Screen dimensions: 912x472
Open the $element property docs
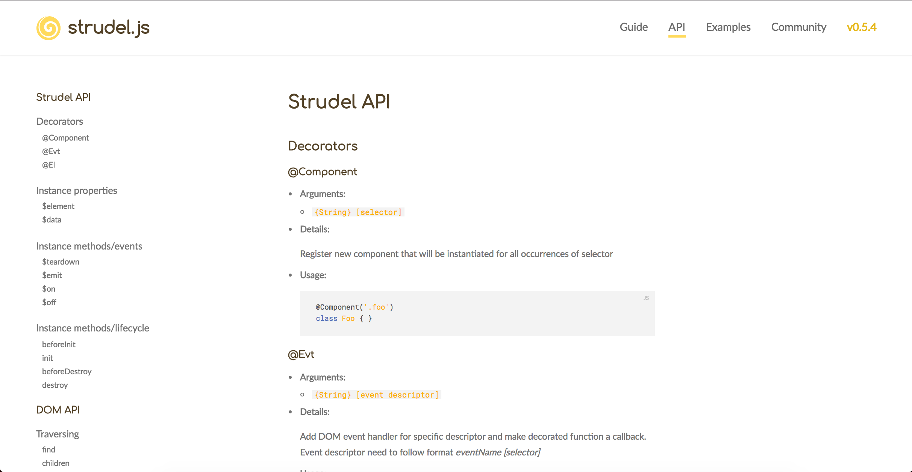coord(58,206)
